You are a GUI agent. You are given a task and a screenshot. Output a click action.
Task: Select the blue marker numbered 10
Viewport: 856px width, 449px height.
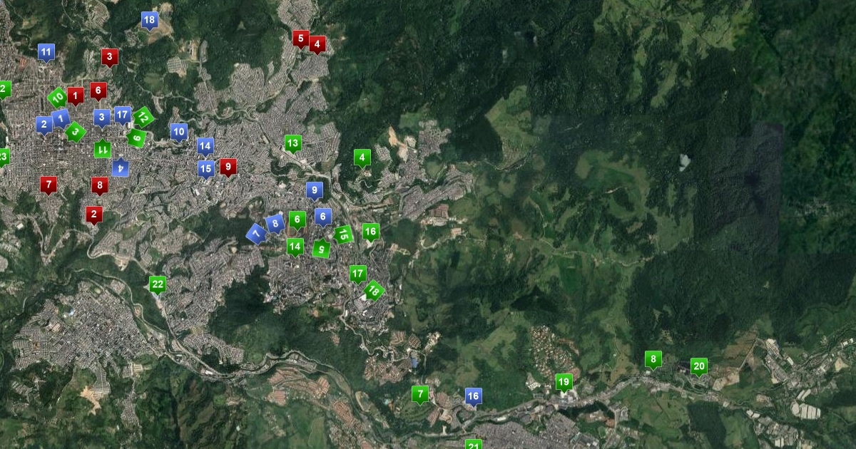coord(178,131)
